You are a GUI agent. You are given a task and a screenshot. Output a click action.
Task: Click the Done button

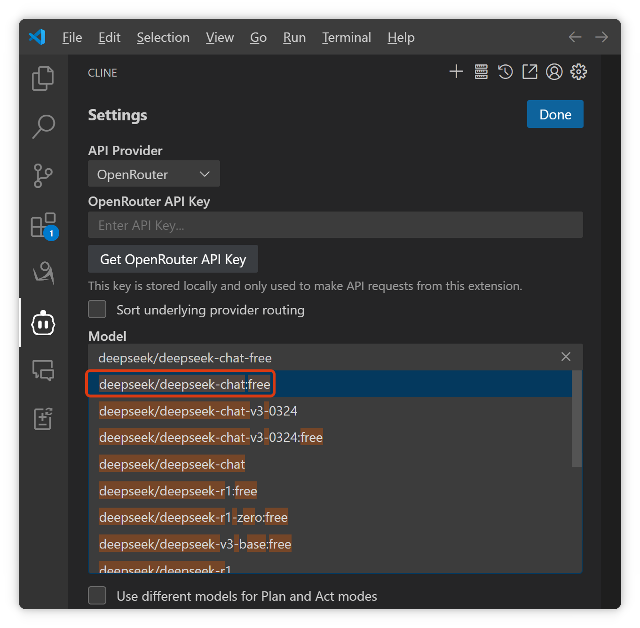click(x=555, y=114)
